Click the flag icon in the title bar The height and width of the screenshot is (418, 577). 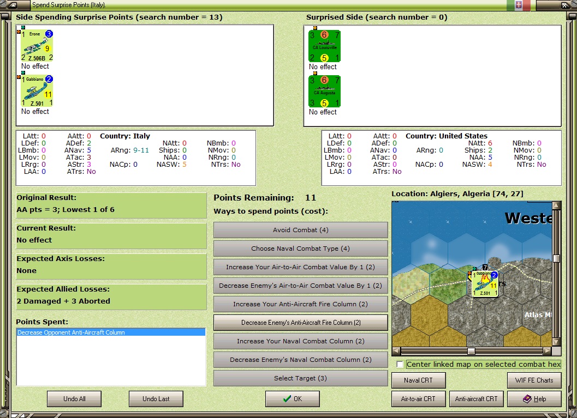coord(519,5)
